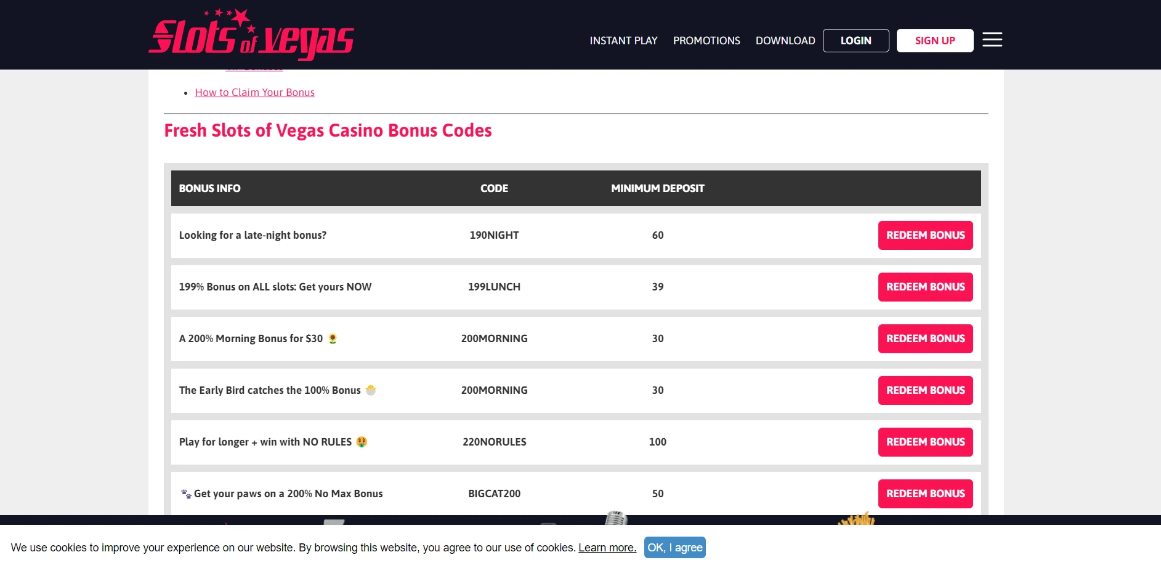Click the paw prints emoji in BIGCAT200 row

click(186, 494)
